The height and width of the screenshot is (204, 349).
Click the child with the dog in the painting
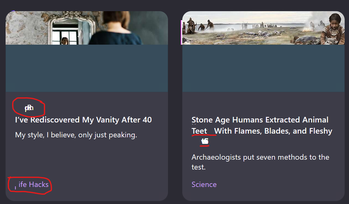point(332,29)
